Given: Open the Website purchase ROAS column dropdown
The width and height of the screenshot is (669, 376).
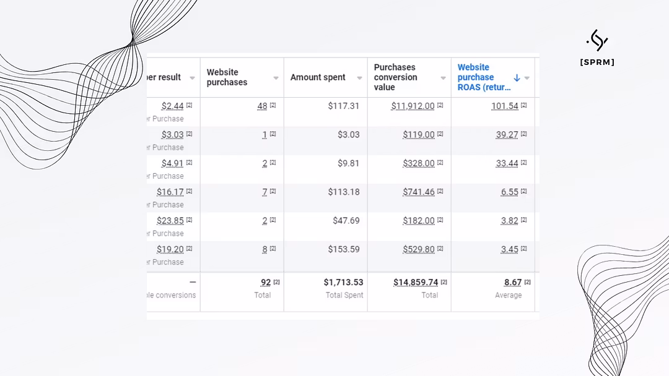Looking at the screenshot, I should [x=527, y=78].
